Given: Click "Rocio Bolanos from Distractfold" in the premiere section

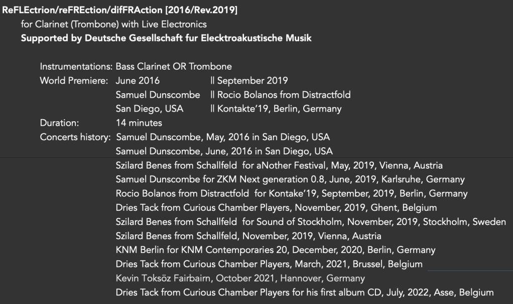Looking at the screenshot, I should pos(284,95).
